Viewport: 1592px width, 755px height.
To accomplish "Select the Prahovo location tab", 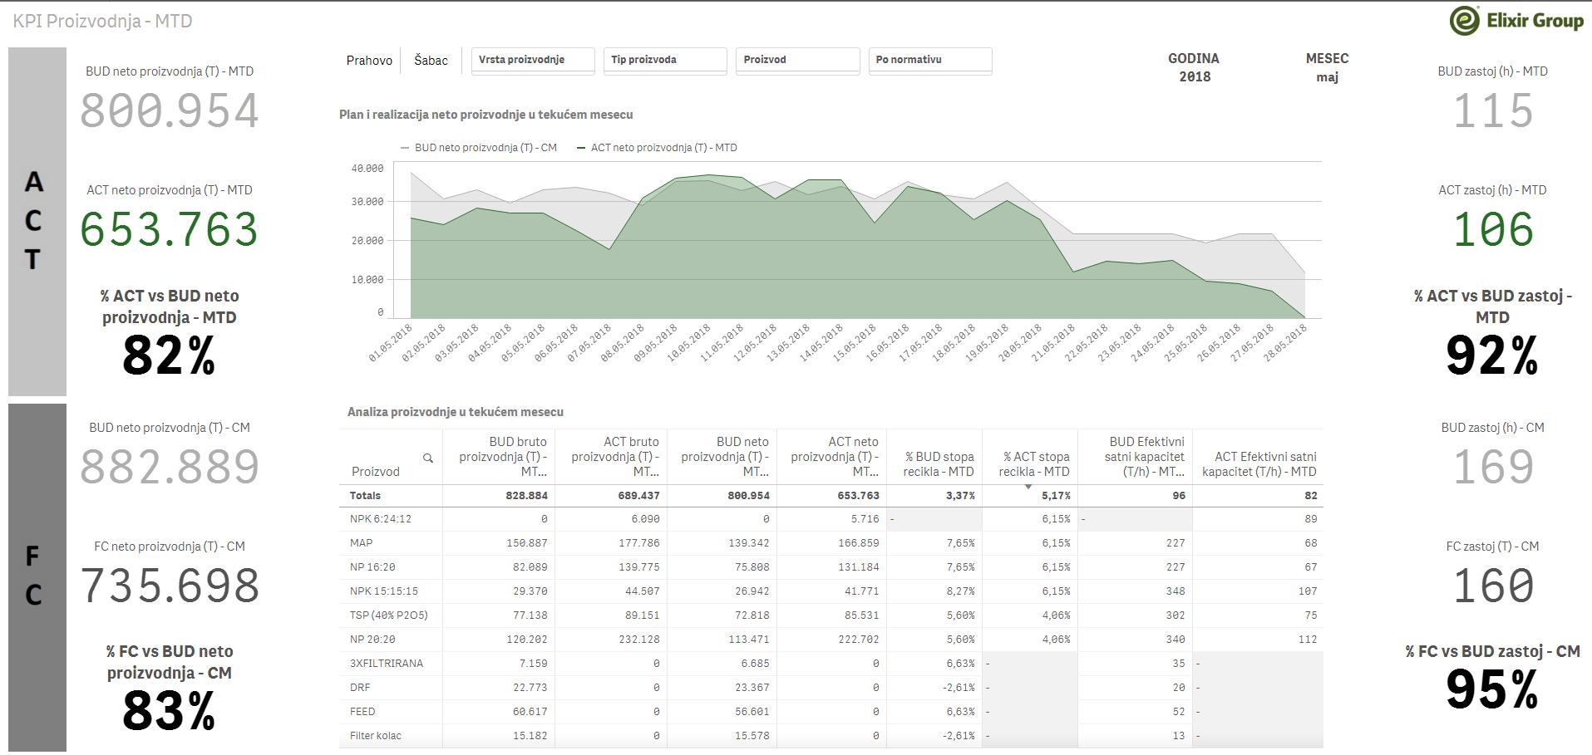I will (369, 61).
